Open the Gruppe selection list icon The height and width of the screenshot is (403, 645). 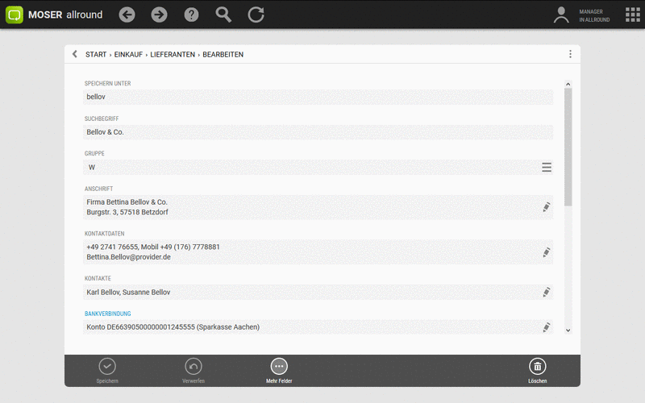547,168
